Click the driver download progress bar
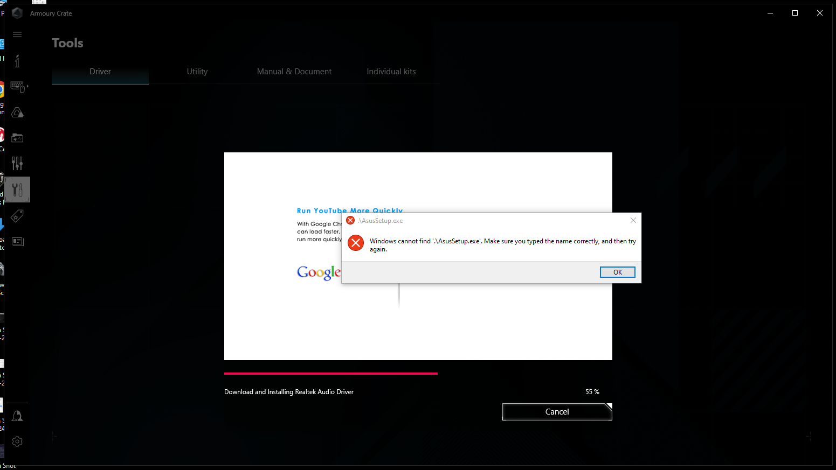The width and height of the screenshot is (836, 470). click(x=330, y=373)
